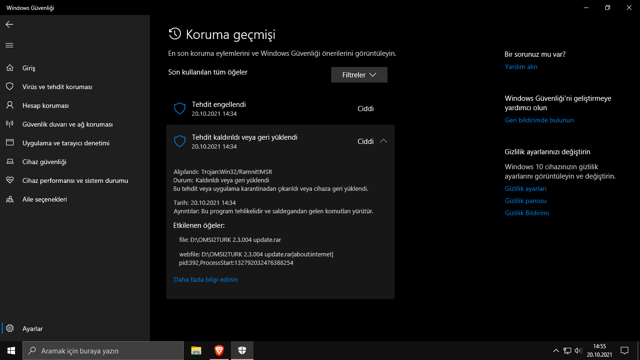Image resolution: width=640 pixels, height=360 pixels.
Task: Click the Ciddi severity of Tehdit engellendi
Action: pos(365,109)
